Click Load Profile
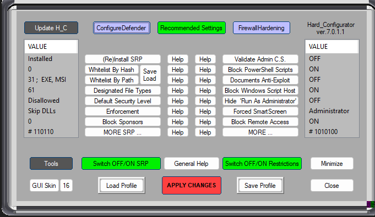 point(122,186)
